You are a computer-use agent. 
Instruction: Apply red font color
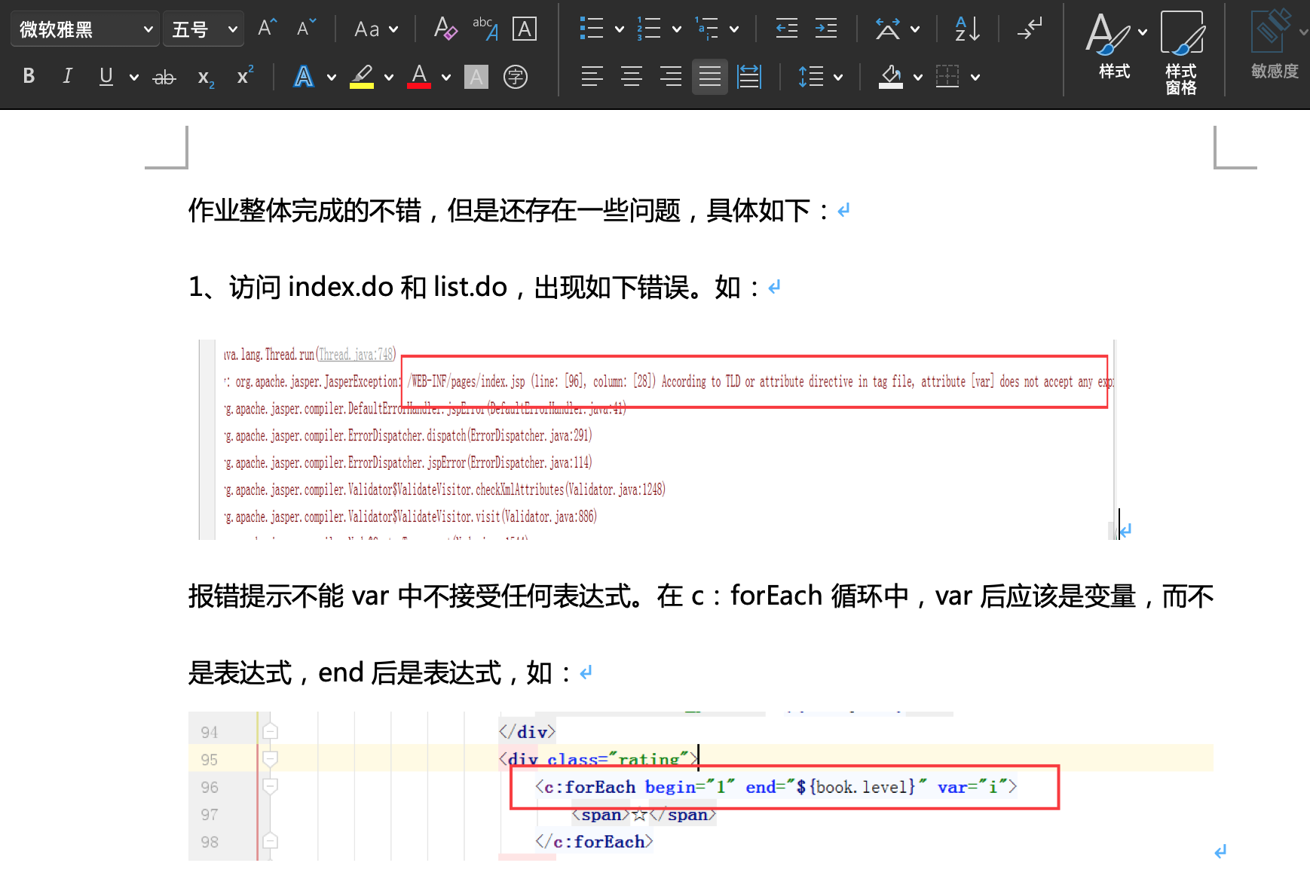point(419,76)
